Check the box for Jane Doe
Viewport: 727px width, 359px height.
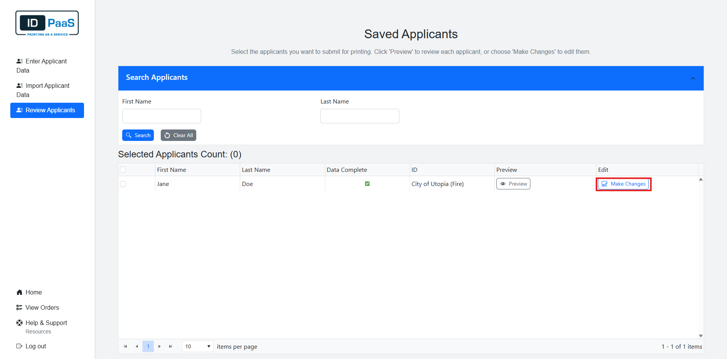click(x=123, y=184)
